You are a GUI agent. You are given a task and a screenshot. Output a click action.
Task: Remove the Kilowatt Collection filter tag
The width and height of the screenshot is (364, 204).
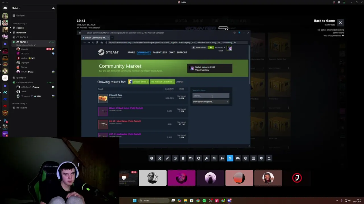point(162,82)
